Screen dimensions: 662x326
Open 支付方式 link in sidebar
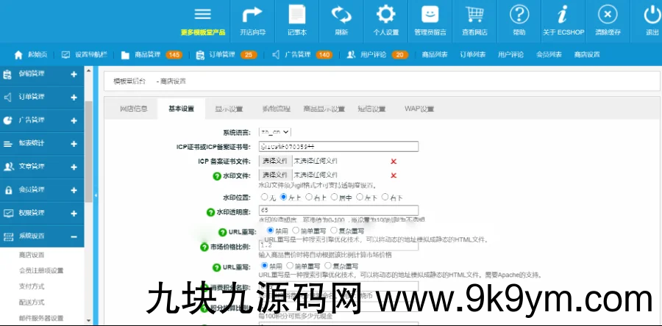(33, 286)
